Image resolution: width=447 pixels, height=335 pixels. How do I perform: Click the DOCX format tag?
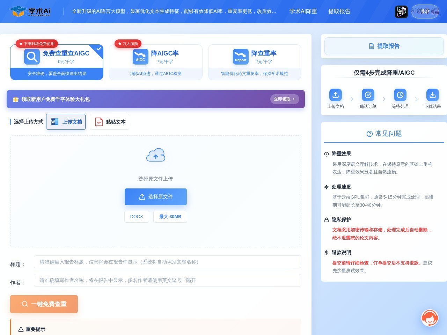click(137, 217)
